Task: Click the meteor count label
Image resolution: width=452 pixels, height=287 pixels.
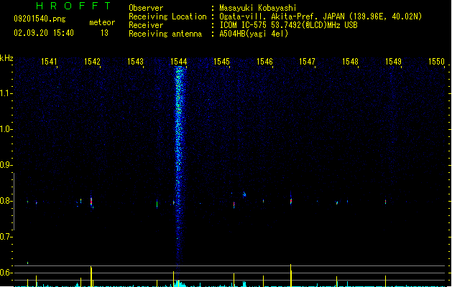Action: click(x=102, y=22)
